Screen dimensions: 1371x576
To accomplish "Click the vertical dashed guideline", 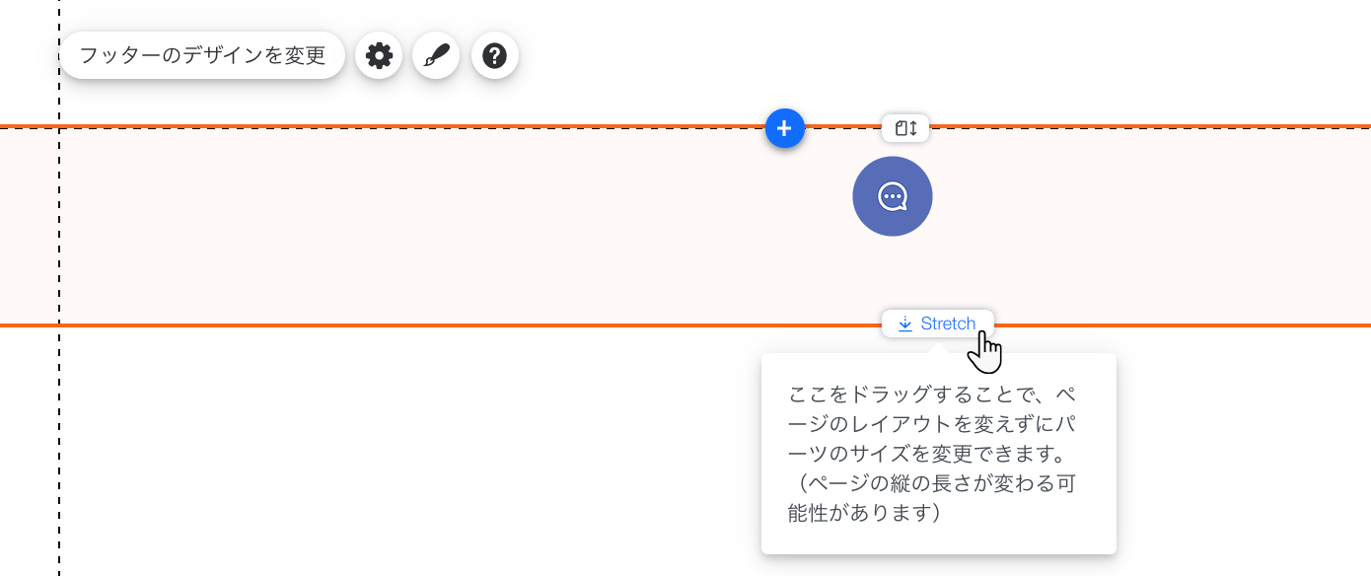I will pos(59,444).
